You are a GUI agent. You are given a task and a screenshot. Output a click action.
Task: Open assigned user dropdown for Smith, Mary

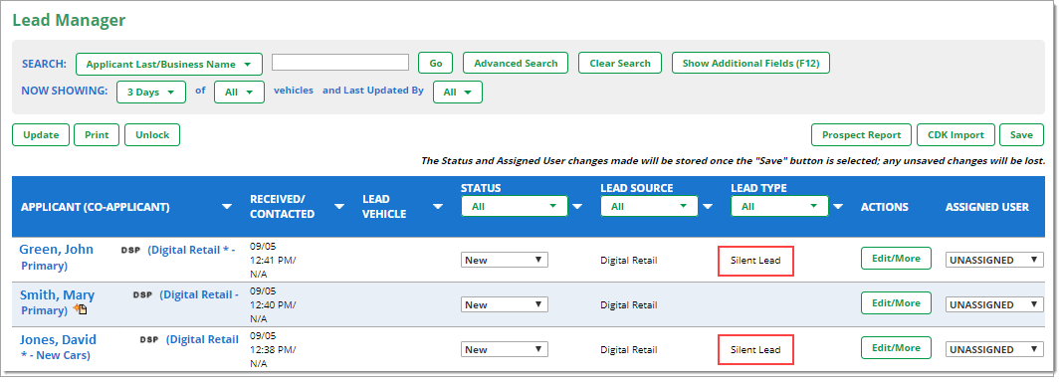coord(994,304)
